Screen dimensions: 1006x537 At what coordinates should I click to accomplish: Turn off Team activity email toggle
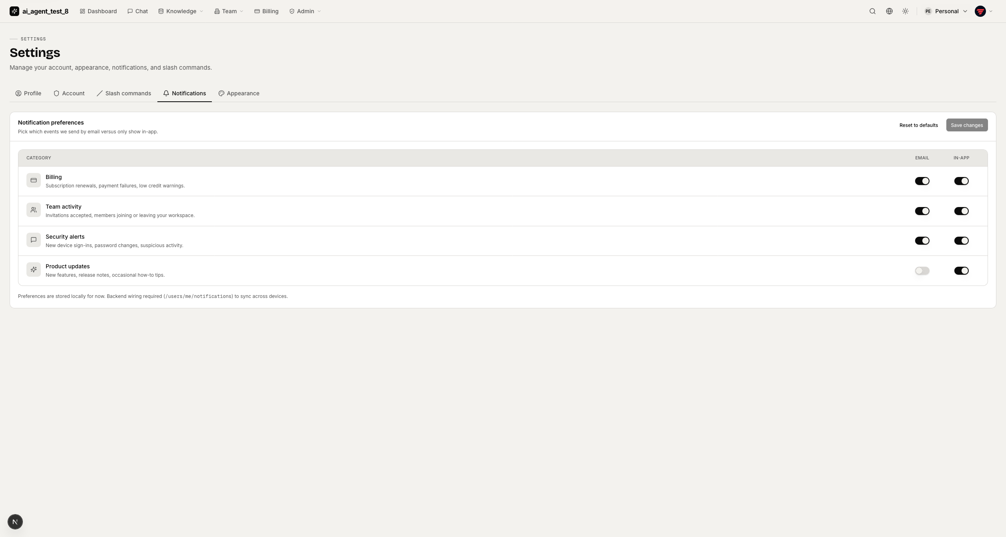click(922, 211)
